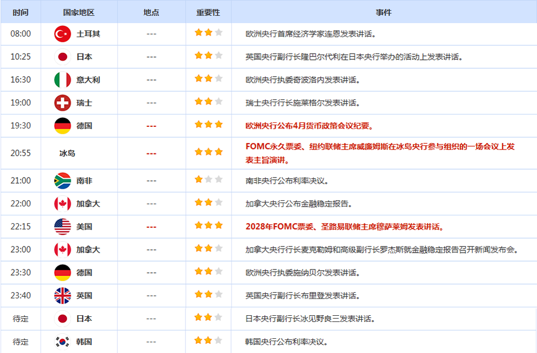Click importance stars in the 23:40 row

(x=208, y=294)
